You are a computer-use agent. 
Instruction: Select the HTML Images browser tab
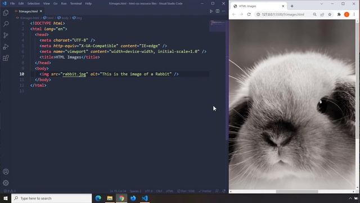[259, 6]
